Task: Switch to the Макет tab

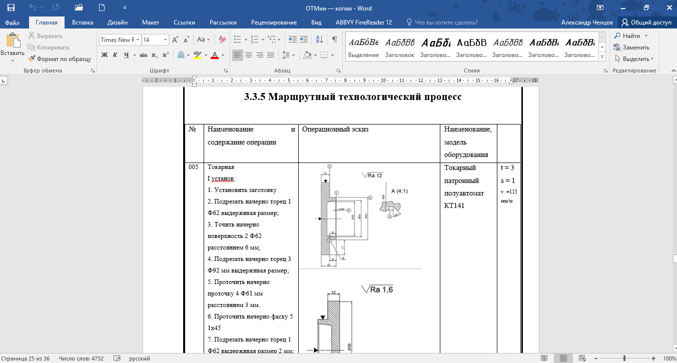Action: tap(151, 22)
